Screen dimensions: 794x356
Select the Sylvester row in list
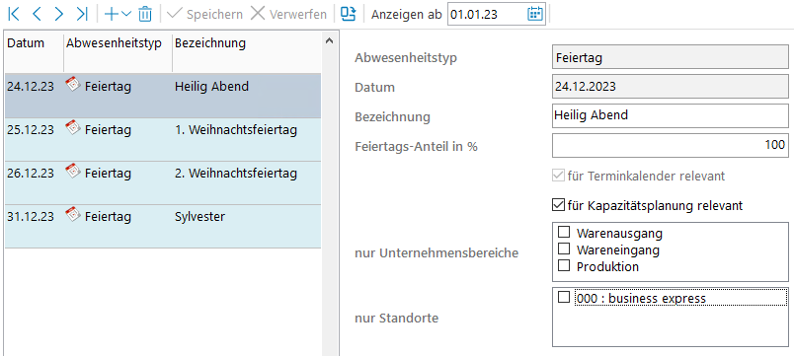coord(163,226)
